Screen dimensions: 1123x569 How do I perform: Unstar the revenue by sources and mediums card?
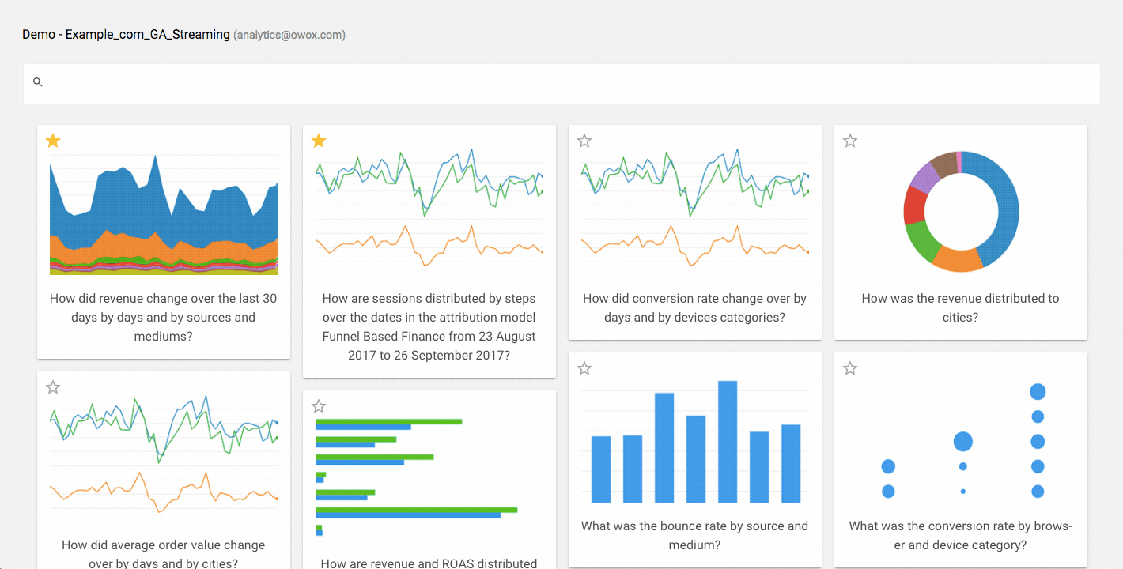point(53,141)
